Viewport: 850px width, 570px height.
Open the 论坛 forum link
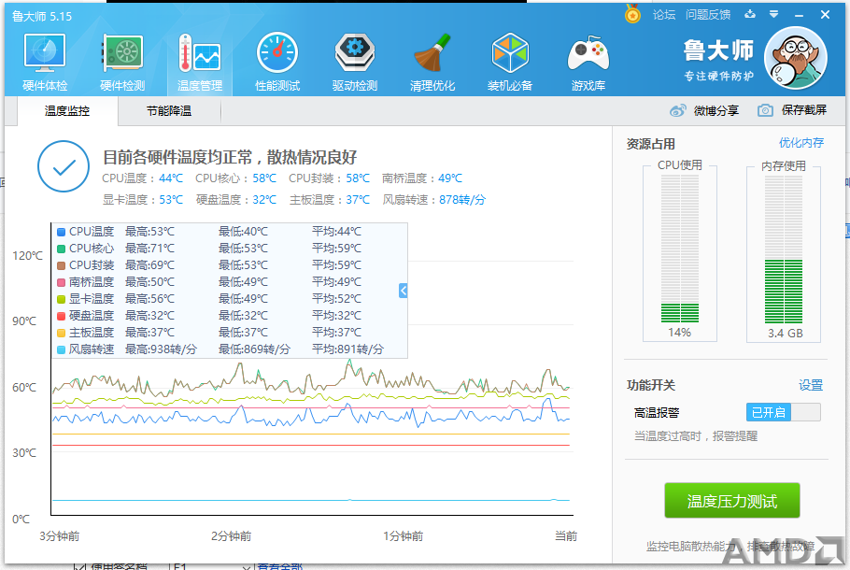(x=664, y=15)
